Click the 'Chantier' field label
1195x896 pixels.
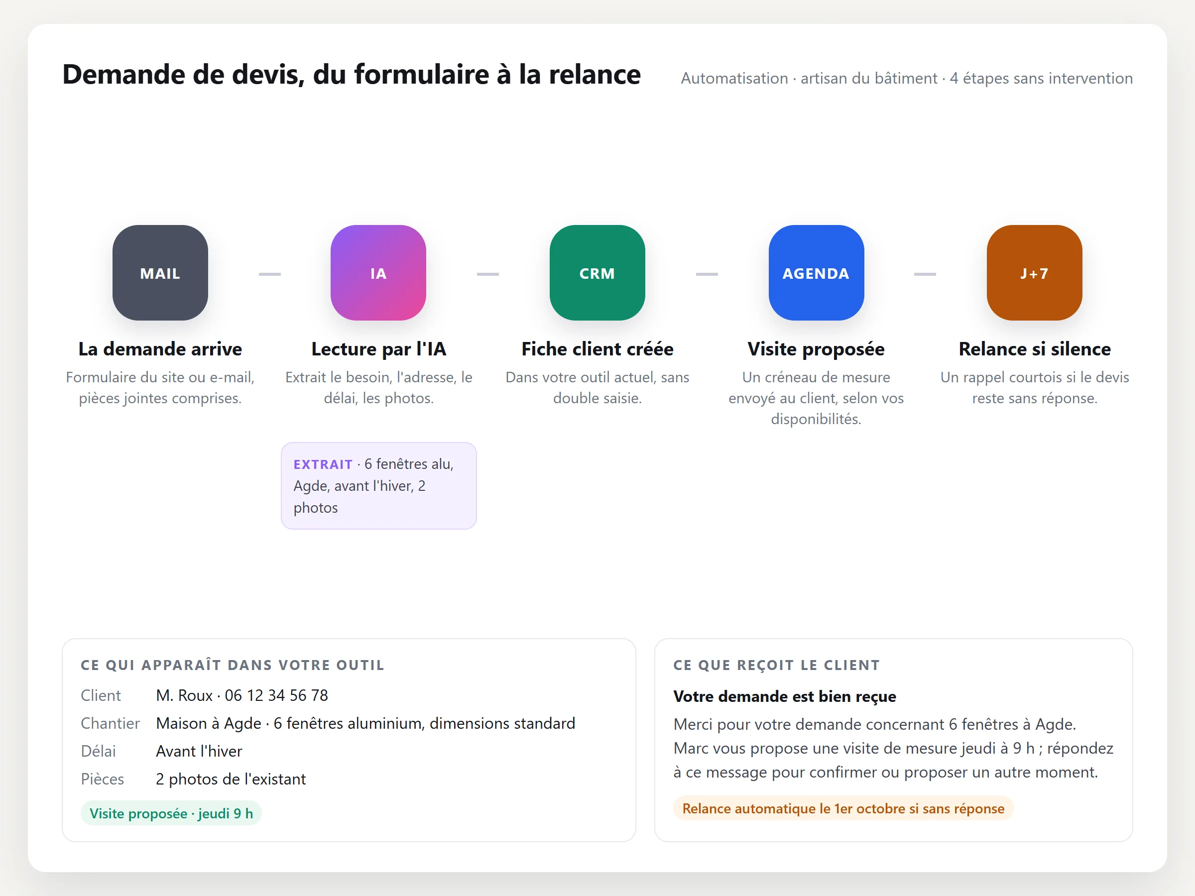tap(110, 723)
